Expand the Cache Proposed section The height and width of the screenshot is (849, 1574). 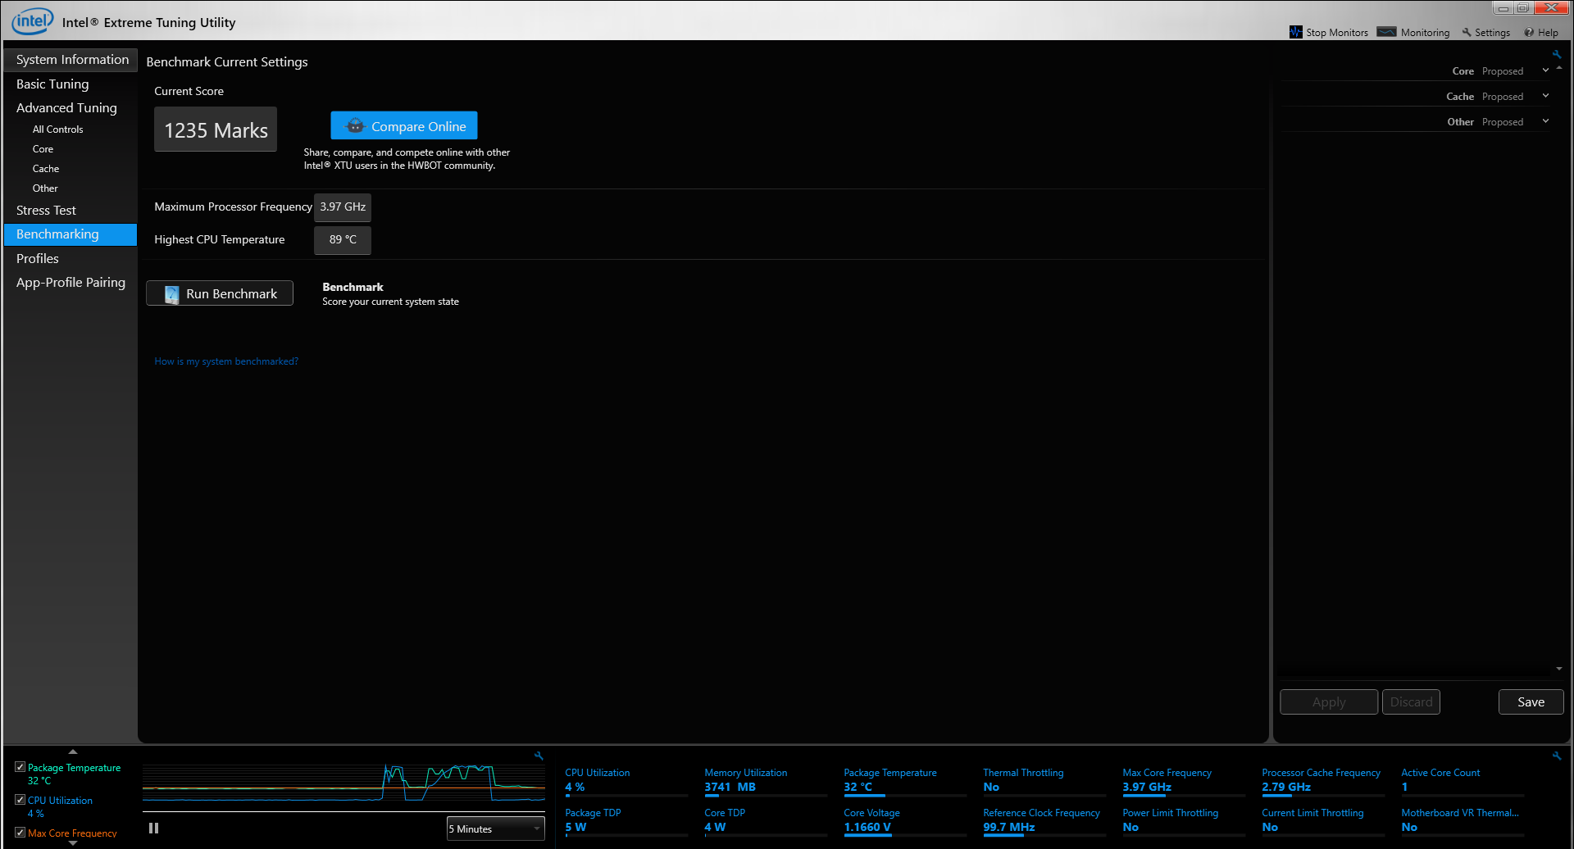click(1545, 96)
